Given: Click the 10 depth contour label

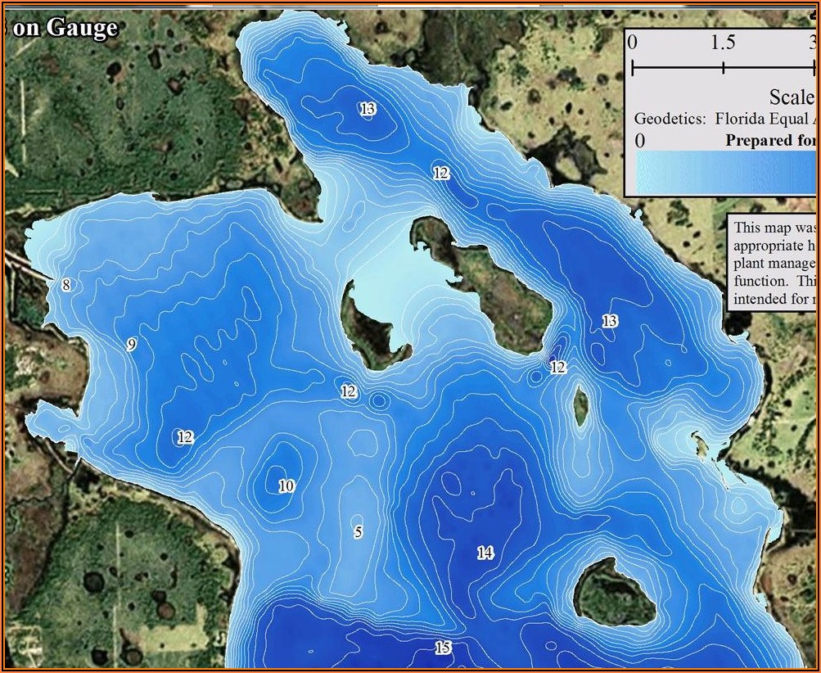Looking at the screenshot, I should pos(286,486).
